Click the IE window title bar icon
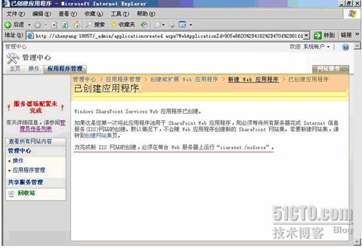The height and width of the screenshot is (248, 362). pyautogui.click(x=6, y=4)
